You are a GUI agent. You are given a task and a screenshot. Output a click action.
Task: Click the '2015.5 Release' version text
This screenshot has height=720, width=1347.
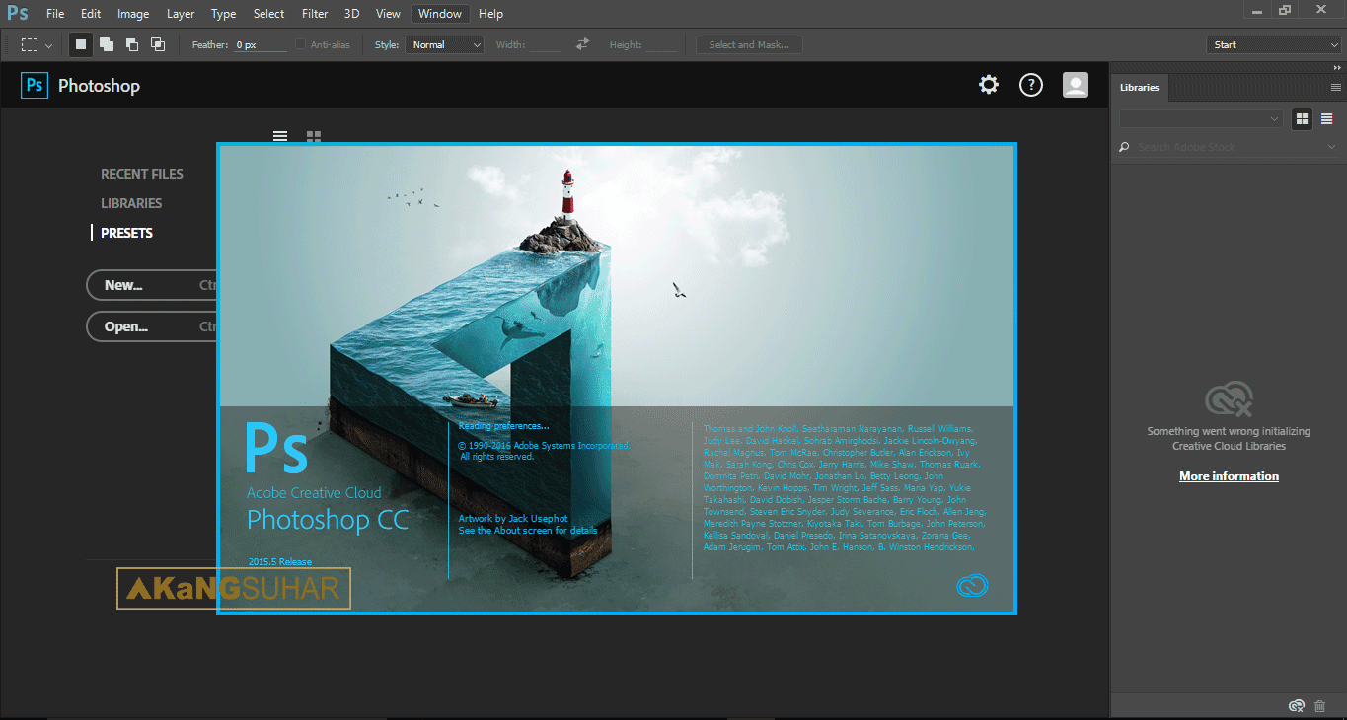(279, 562)
